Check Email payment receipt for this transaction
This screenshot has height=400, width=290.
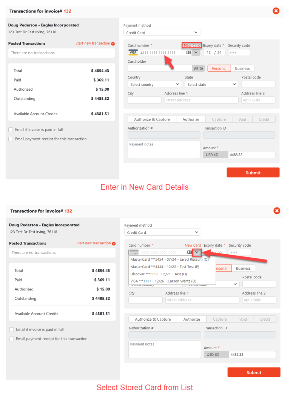11,139
